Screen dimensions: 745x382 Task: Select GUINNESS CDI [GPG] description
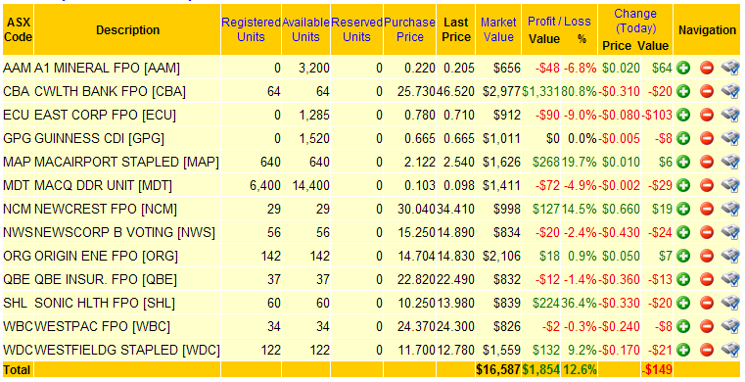click(x=99, y=138)
